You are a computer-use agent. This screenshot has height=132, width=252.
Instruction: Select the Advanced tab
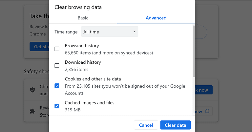pyautogui.click(x=156, y=18)
